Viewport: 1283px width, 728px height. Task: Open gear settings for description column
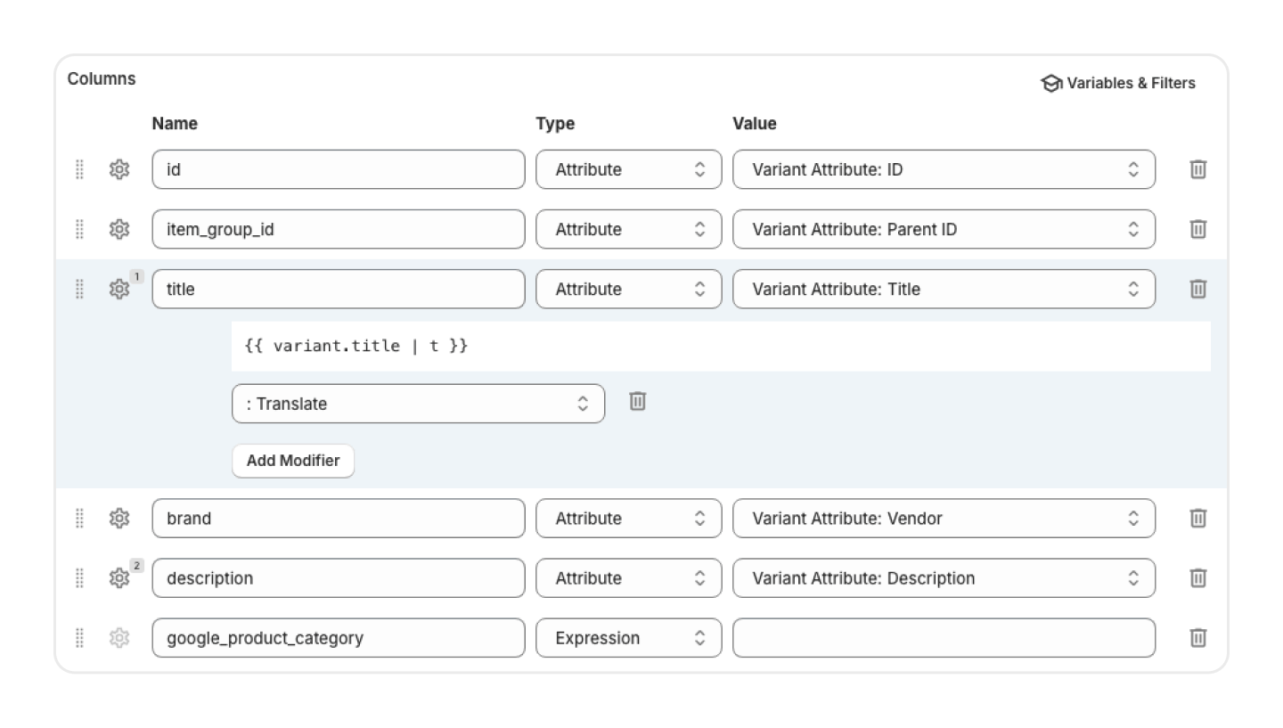[118, 578]
